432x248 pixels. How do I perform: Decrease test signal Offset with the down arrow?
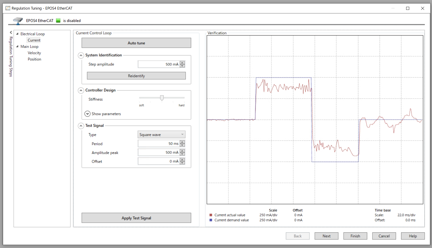point(182,163)
